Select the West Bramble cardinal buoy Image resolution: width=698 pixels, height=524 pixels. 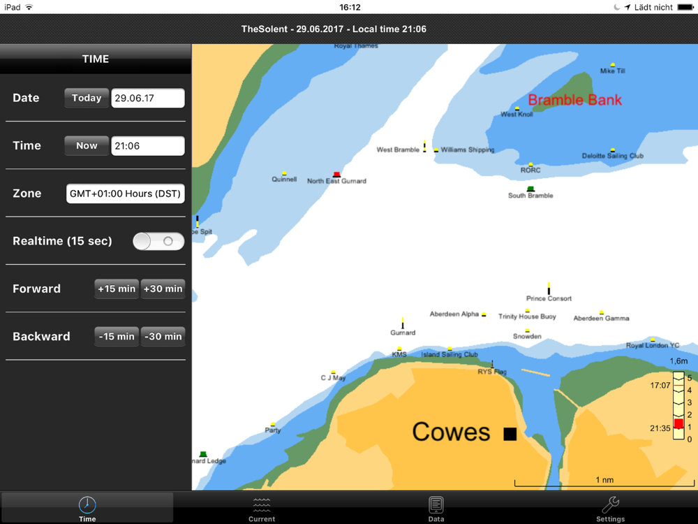click(424, 147)
